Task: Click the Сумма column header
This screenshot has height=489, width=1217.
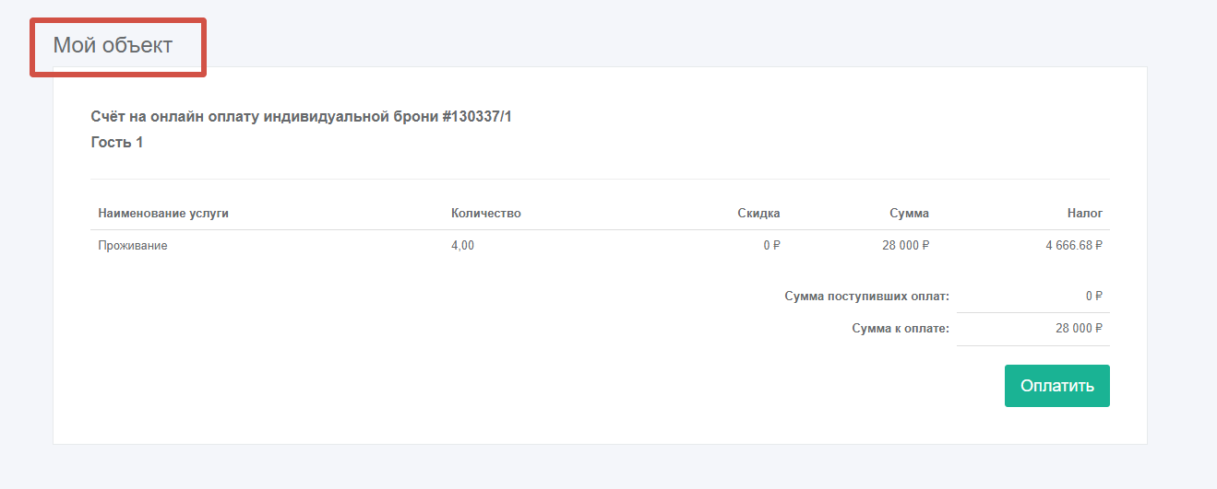Action: 909,214
